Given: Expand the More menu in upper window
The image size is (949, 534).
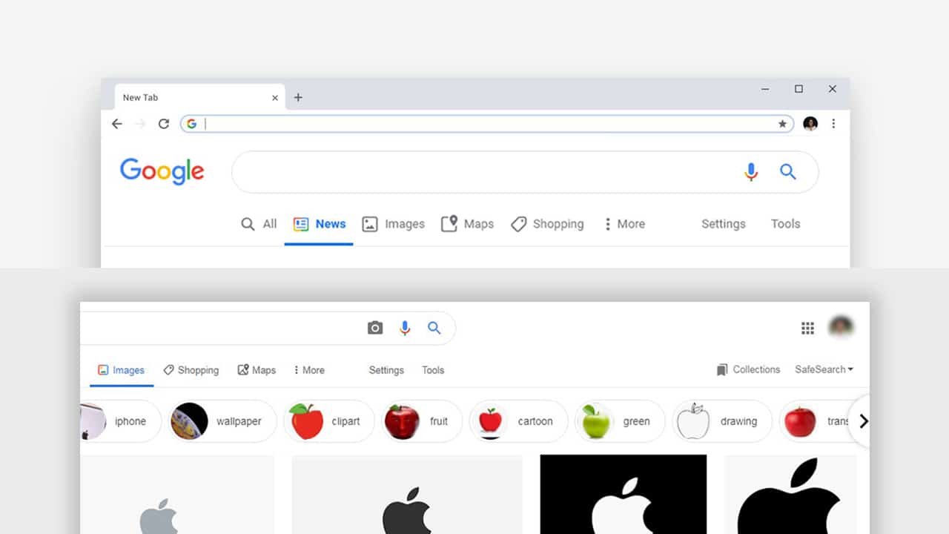Looking at the screenshot, I should [x=624, y=224].
